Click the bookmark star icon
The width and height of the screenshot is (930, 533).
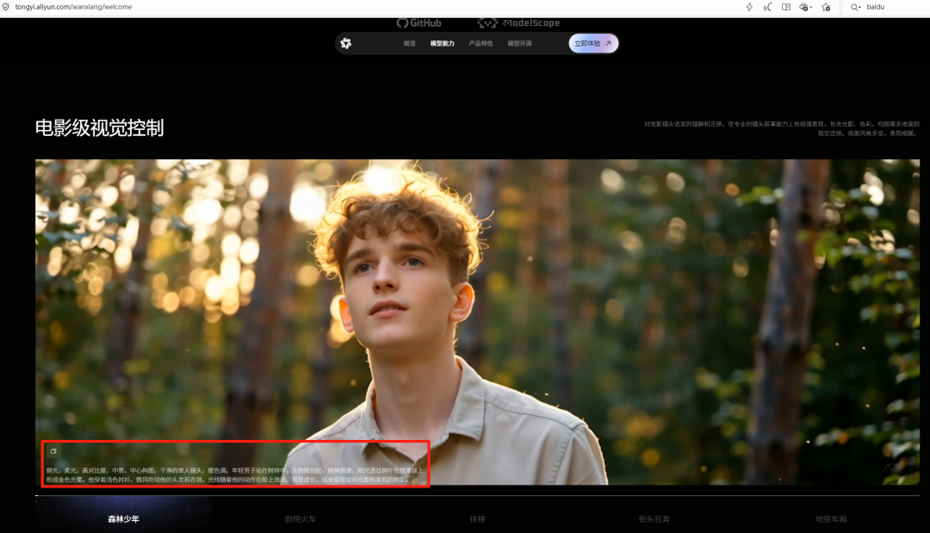[826, 7]
